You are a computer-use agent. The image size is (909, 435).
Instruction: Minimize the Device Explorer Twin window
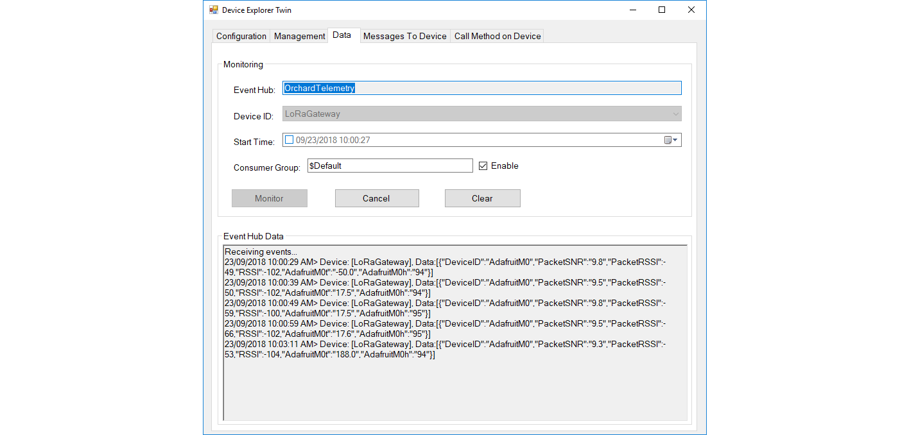632,10
